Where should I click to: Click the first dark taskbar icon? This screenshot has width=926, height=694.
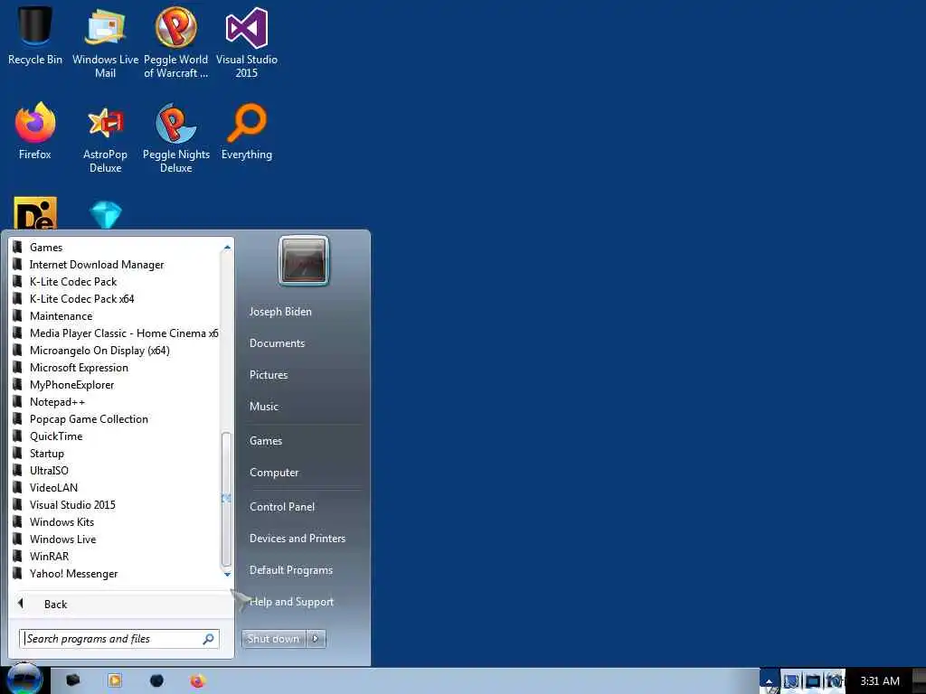coord(72,680)
